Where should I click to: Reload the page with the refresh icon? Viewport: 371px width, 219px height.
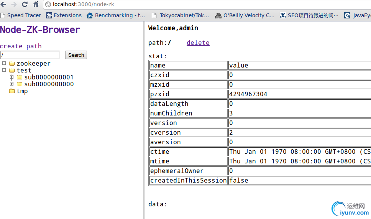coord(25,5)
